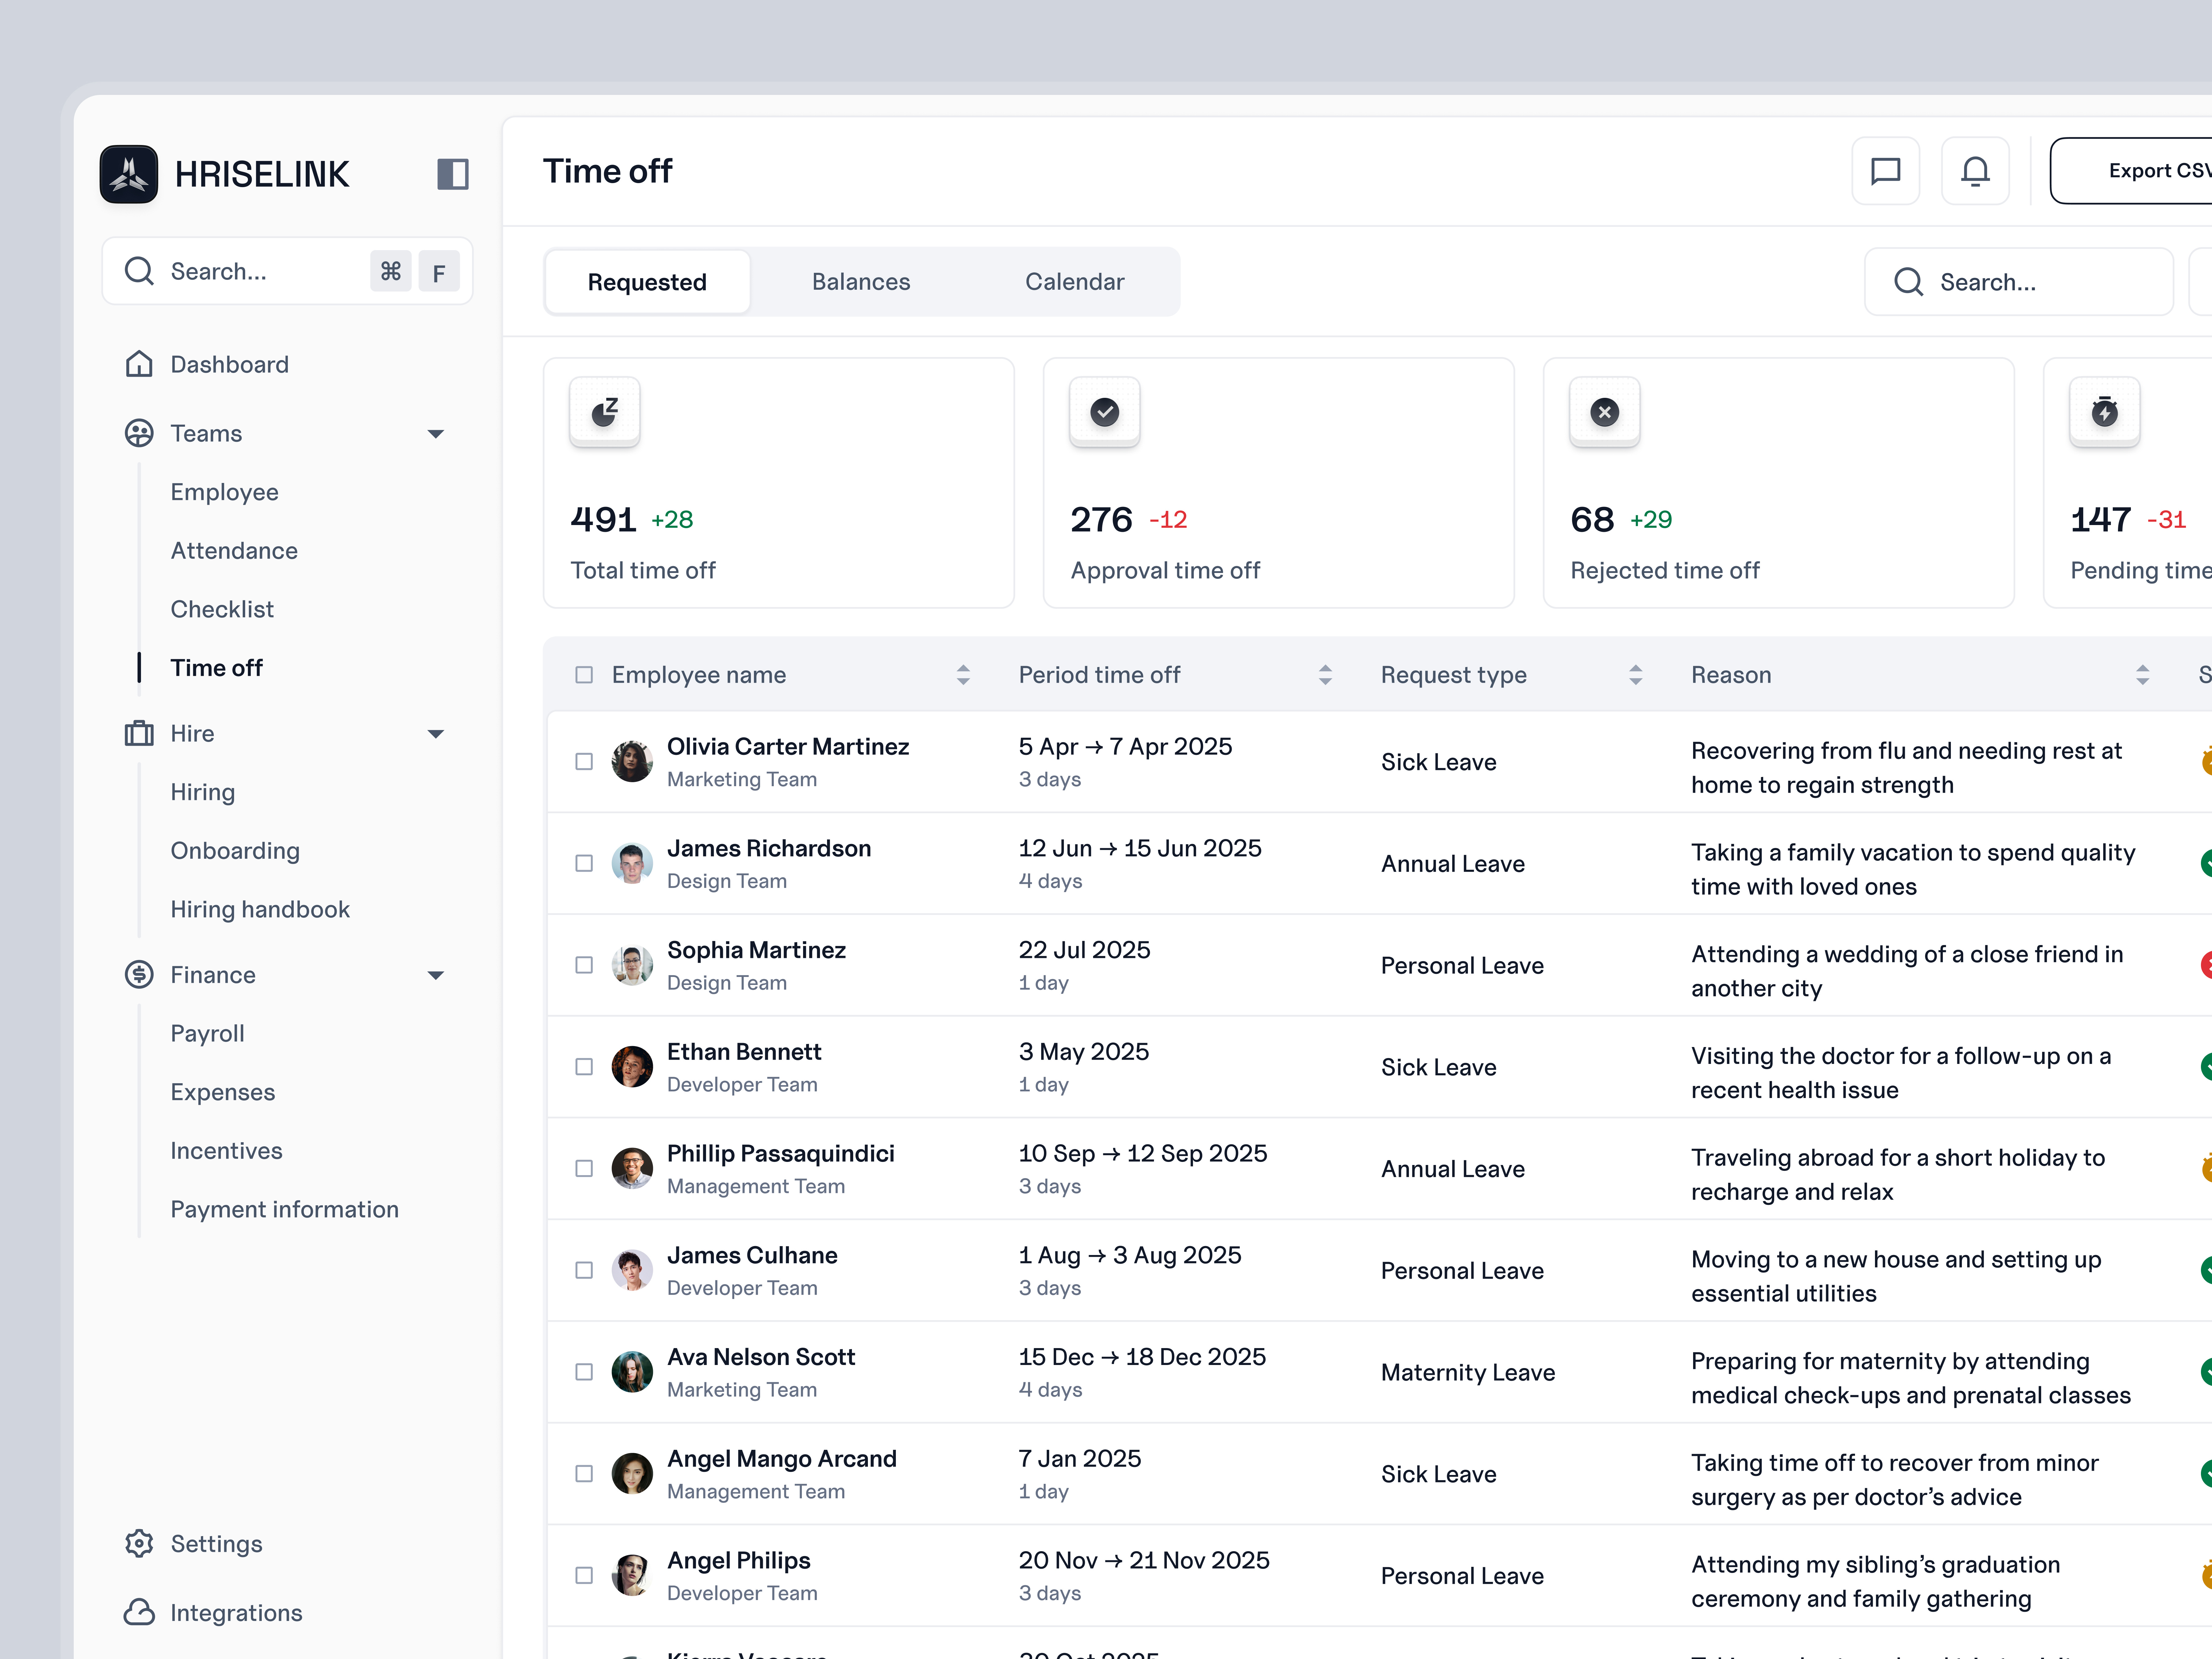Check the box for Angel Mango Arcand
The width and height of the screenshot is (2212, 1659).
pyautogui.click(x=584, y=1474)
